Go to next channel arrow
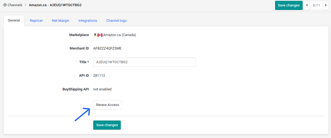 point(326,5)
